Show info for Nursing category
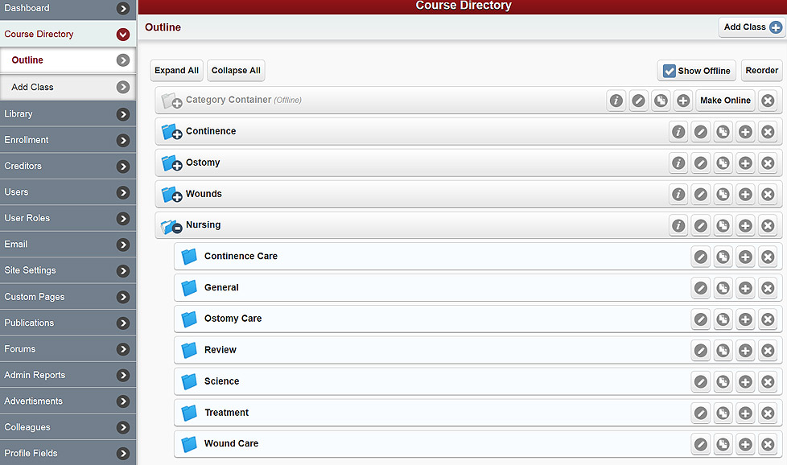Viewport: 787px width, 465px height. [678, 226]
